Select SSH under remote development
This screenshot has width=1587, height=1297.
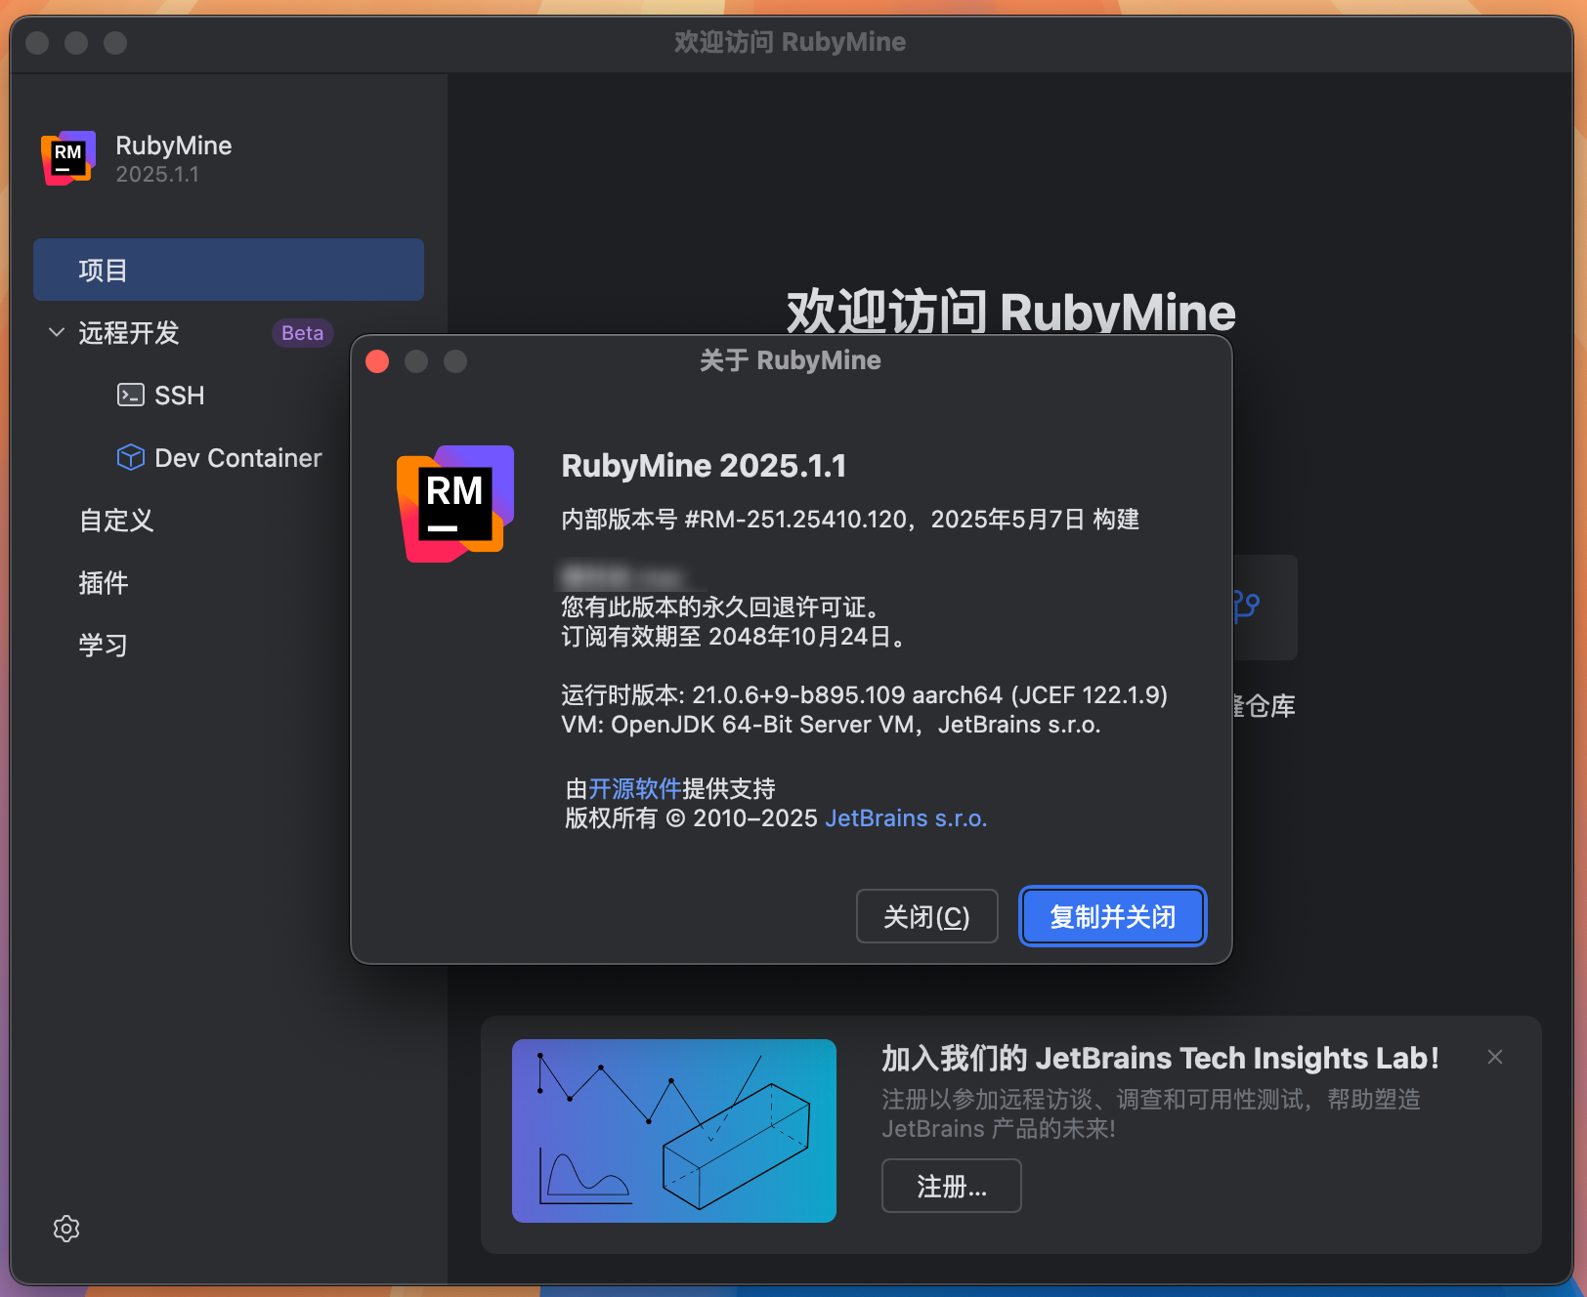click(x=180, y=395)
